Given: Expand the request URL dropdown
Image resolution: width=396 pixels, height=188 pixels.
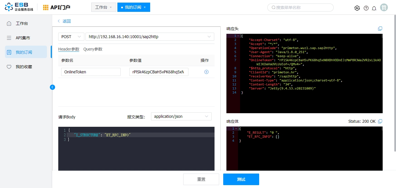Looking at the screenshot, I should click(209, 37).
